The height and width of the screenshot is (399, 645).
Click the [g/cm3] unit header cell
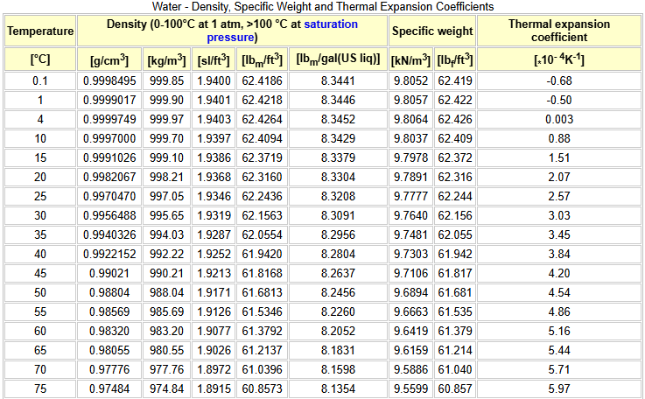[109, 59]
